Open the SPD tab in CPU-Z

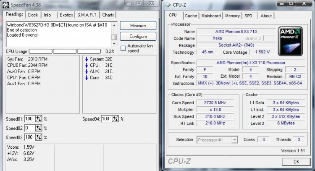[248, 16]
